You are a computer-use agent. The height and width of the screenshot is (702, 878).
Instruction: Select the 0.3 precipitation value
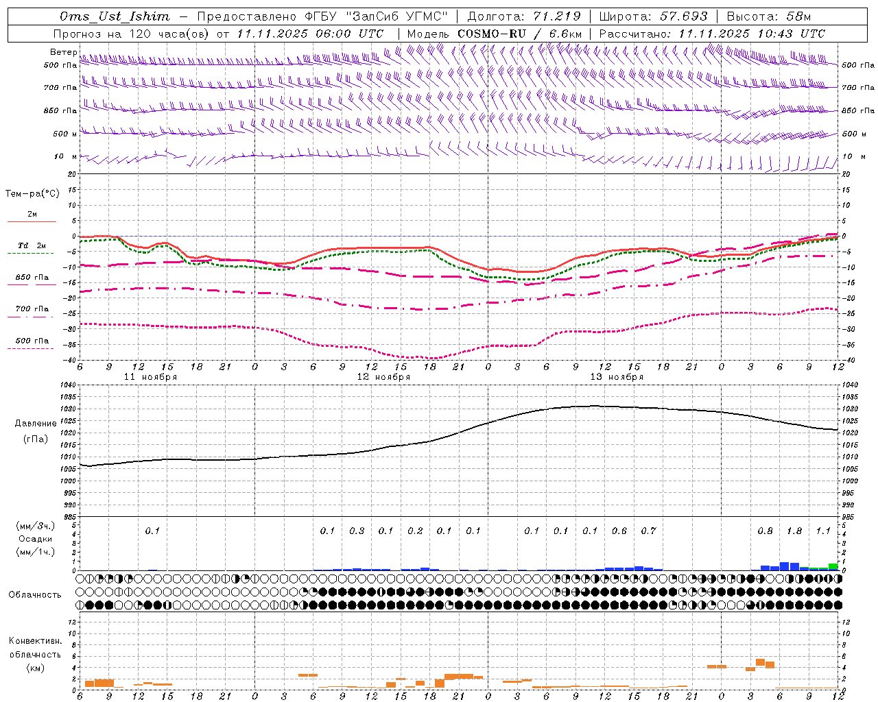357,531
